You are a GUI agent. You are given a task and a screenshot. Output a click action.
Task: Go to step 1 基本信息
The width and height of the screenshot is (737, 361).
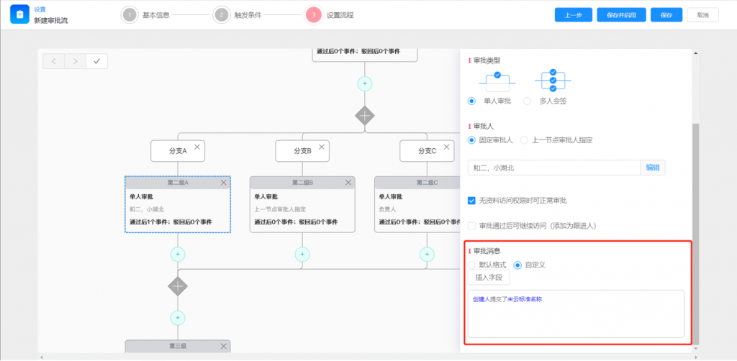[x=130, y=14]
